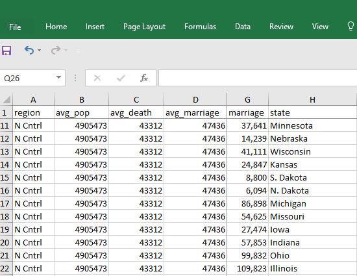
Task: Click the Tell Me lightbulb icon
Action: tap(351, 27)
